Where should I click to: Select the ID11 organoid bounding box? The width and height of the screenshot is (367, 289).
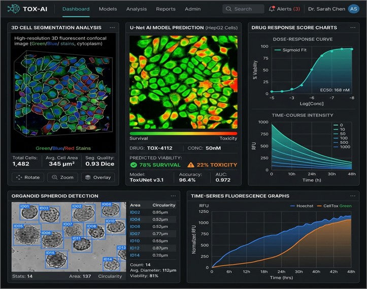point(82,244)
